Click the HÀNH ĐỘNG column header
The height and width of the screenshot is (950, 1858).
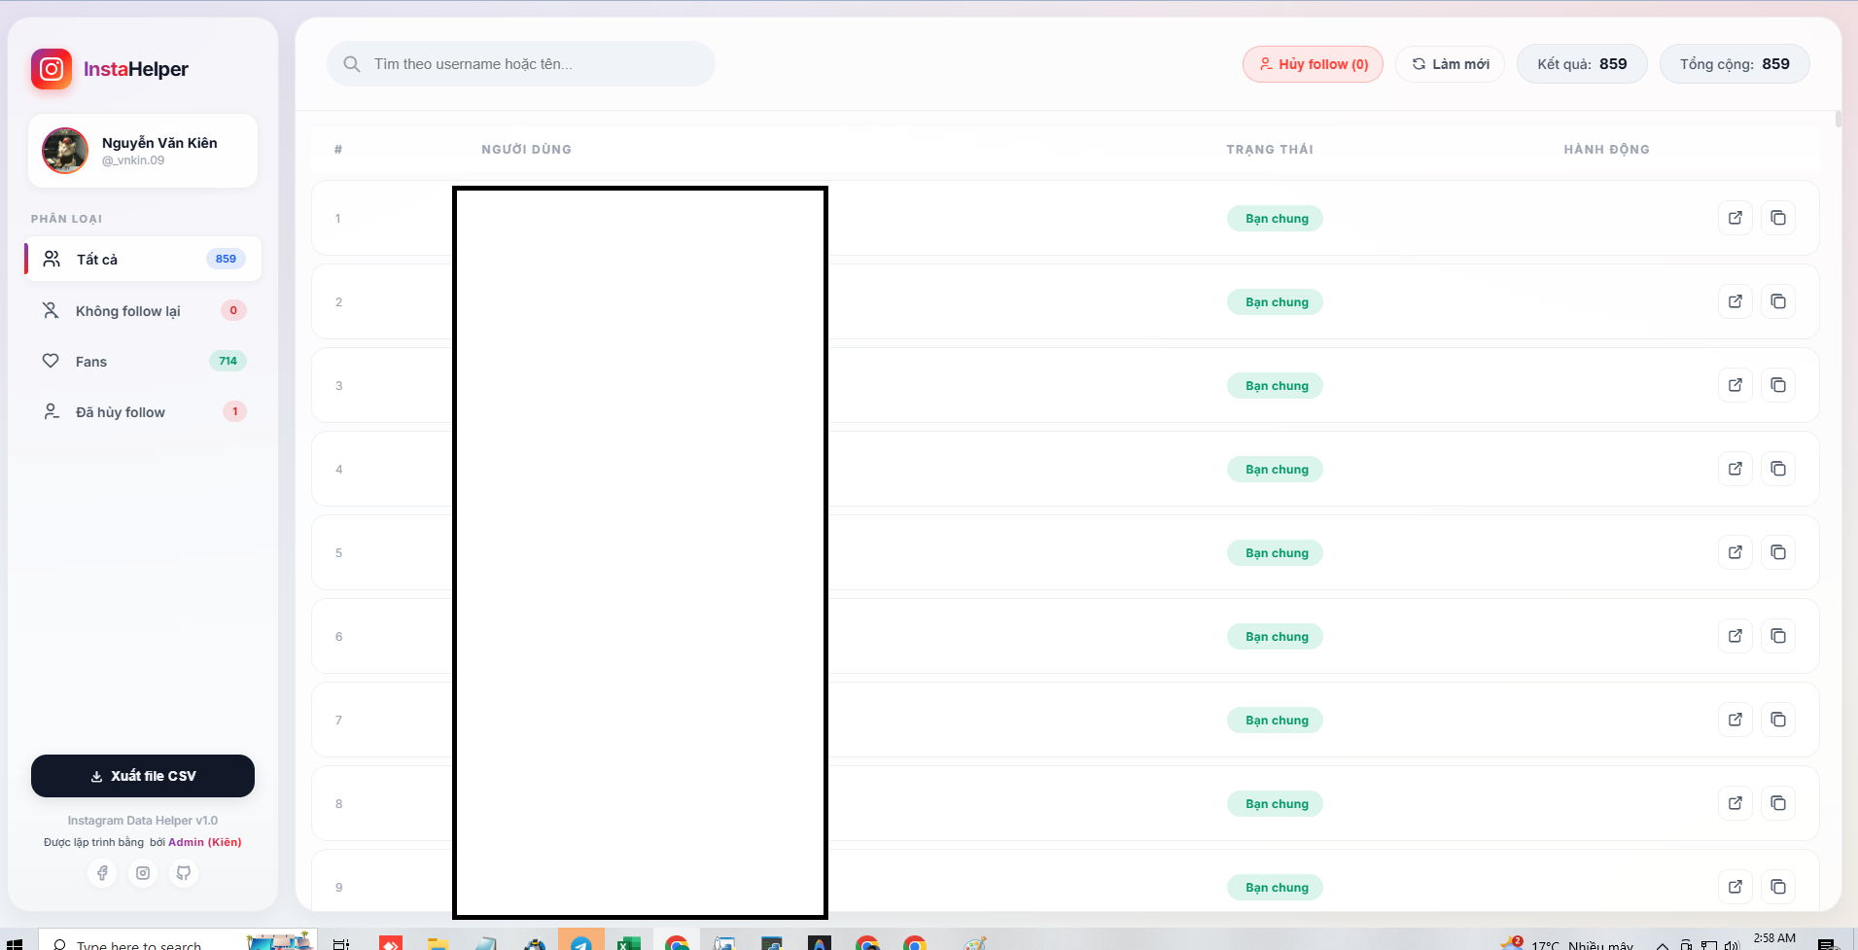tap(1606, 150)
